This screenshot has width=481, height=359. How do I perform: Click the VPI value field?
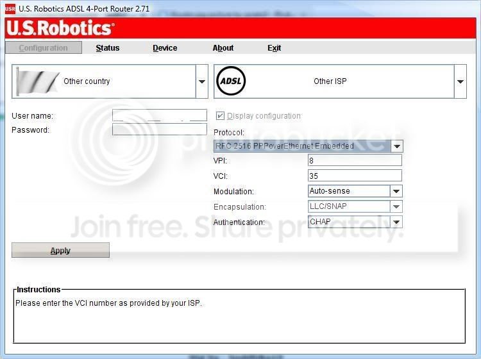point(355,160)
